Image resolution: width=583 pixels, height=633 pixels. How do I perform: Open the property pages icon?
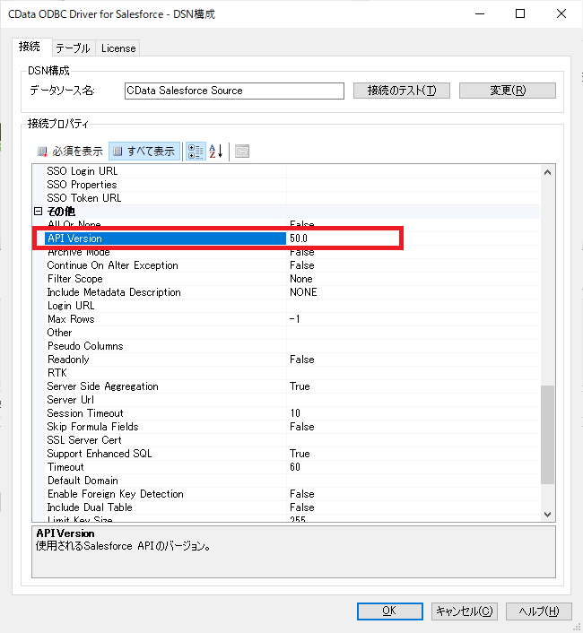pos(242,152)
